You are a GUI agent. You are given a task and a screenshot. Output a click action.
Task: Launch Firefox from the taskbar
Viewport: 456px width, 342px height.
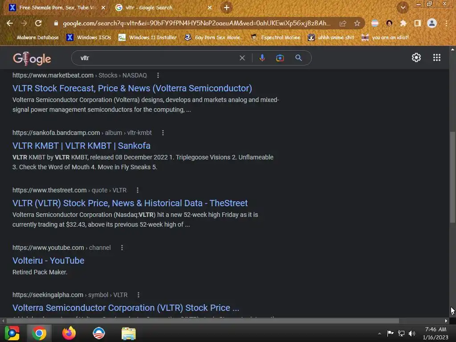click(69, 333)
